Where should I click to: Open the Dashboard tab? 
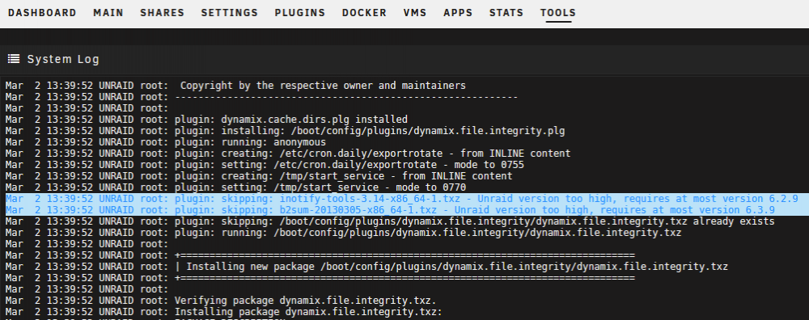[x=42, y=13]
